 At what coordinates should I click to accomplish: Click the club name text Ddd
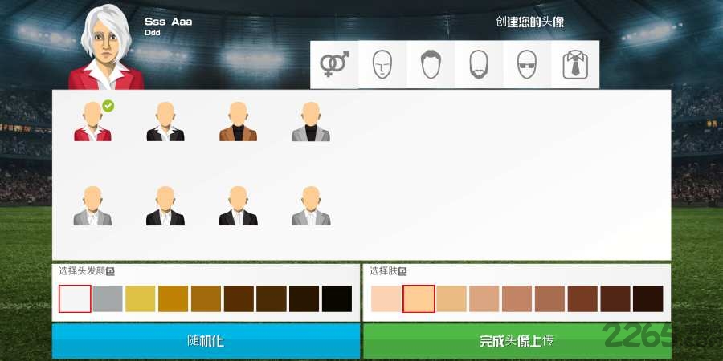pyautogui.click(x=153, y=33)
